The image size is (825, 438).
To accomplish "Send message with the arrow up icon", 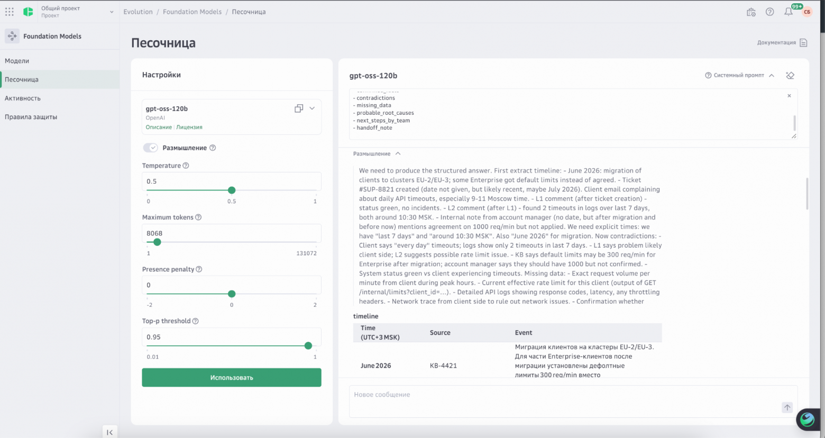I will [x=787, y=407].
